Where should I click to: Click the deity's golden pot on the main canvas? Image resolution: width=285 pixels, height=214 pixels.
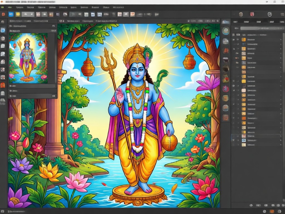169,142
